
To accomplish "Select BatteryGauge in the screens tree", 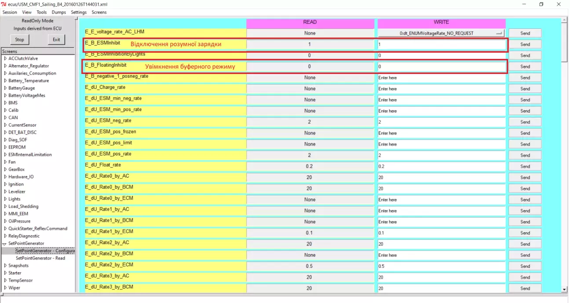I will pyautogui.click(x=22, y=88).
